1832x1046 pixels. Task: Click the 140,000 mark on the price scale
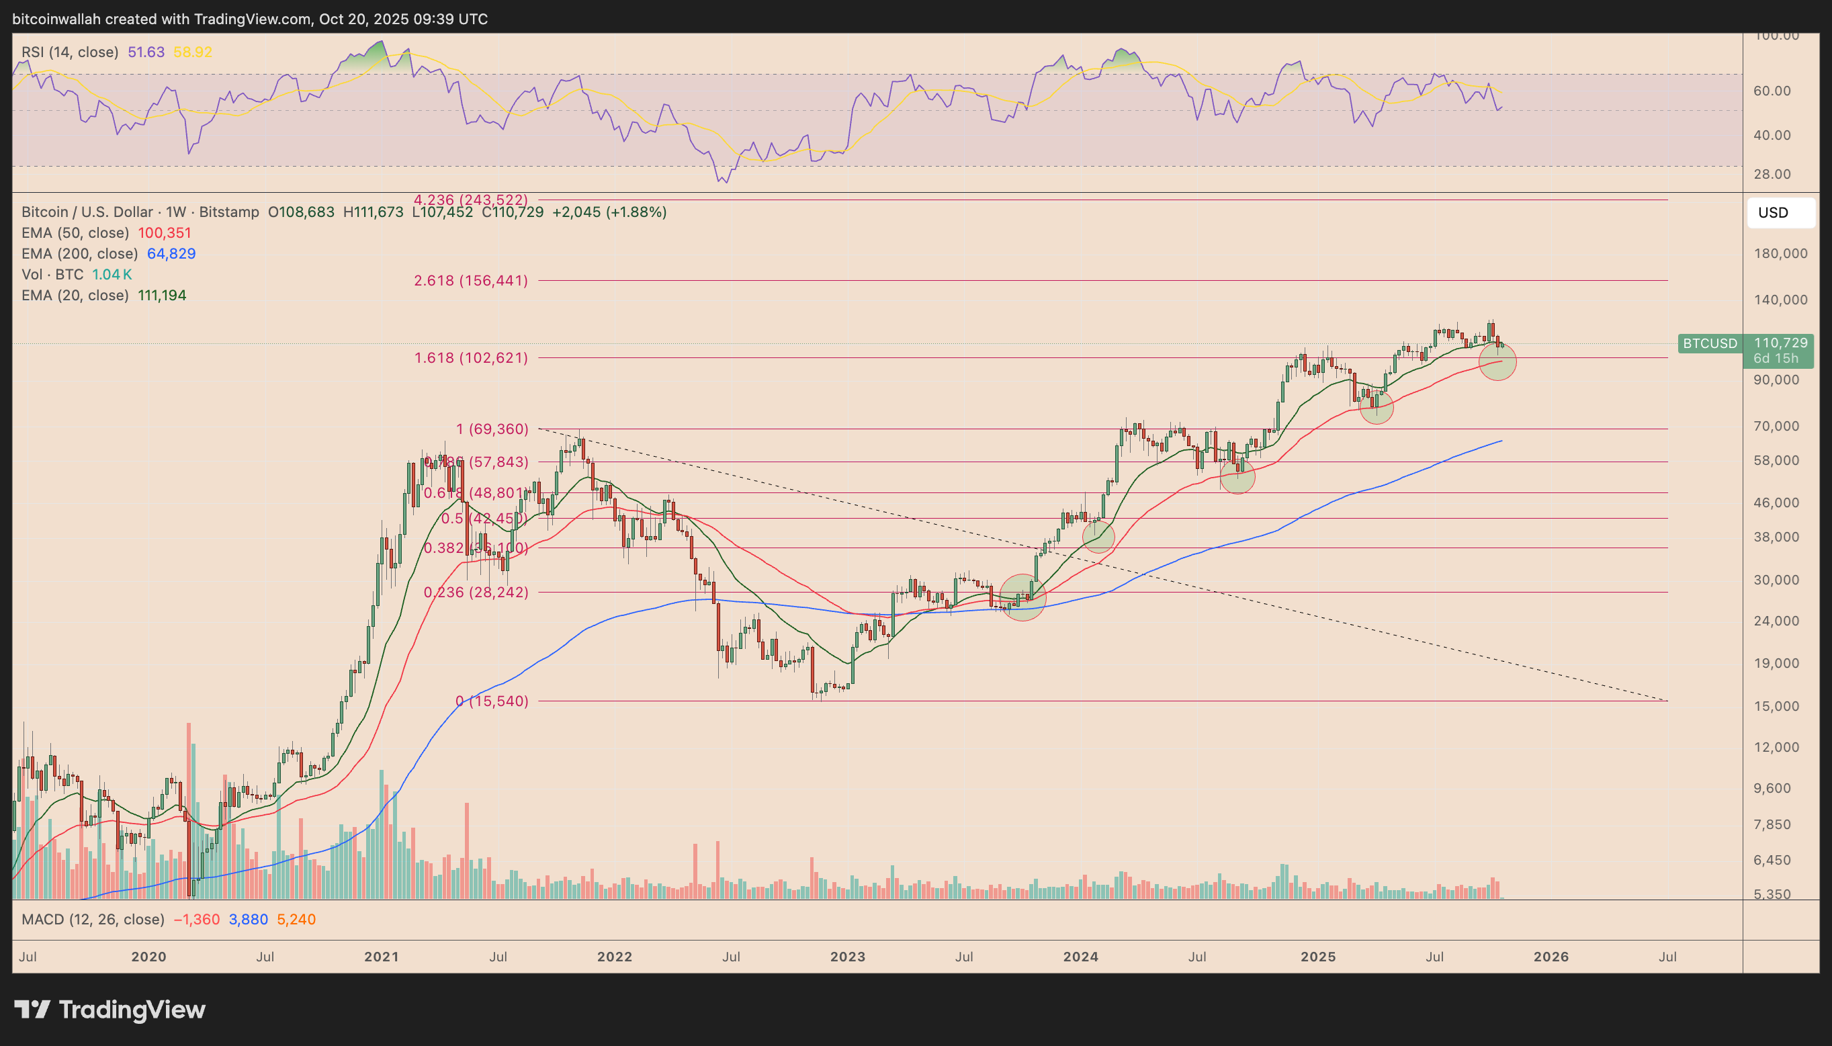coord(1780,300)
